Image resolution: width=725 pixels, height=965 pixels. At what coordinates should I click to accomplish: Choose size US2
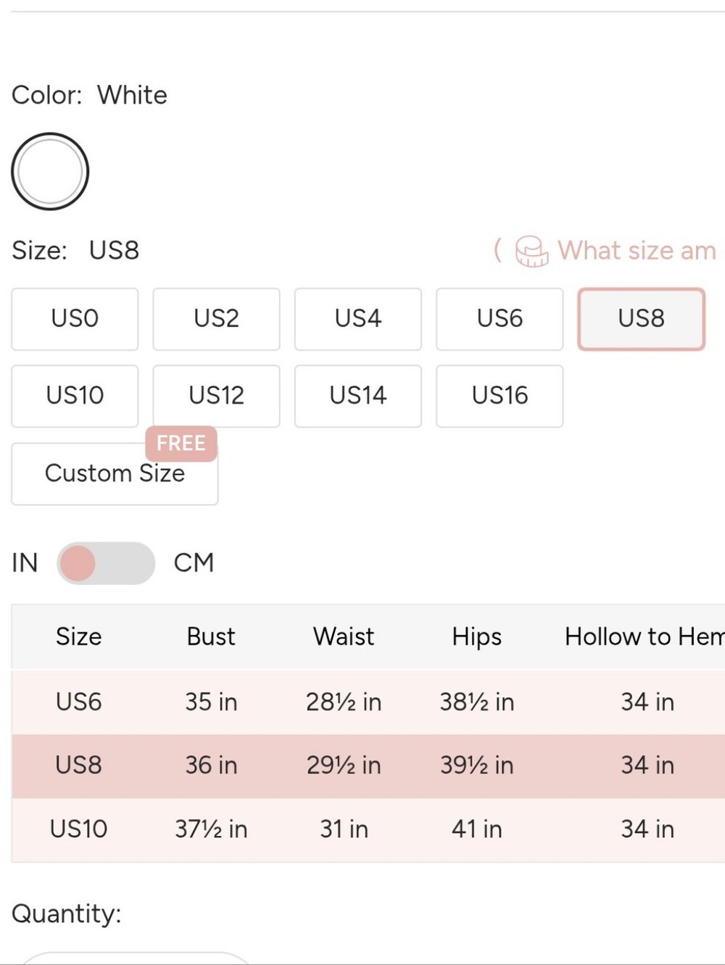point(216,319)
